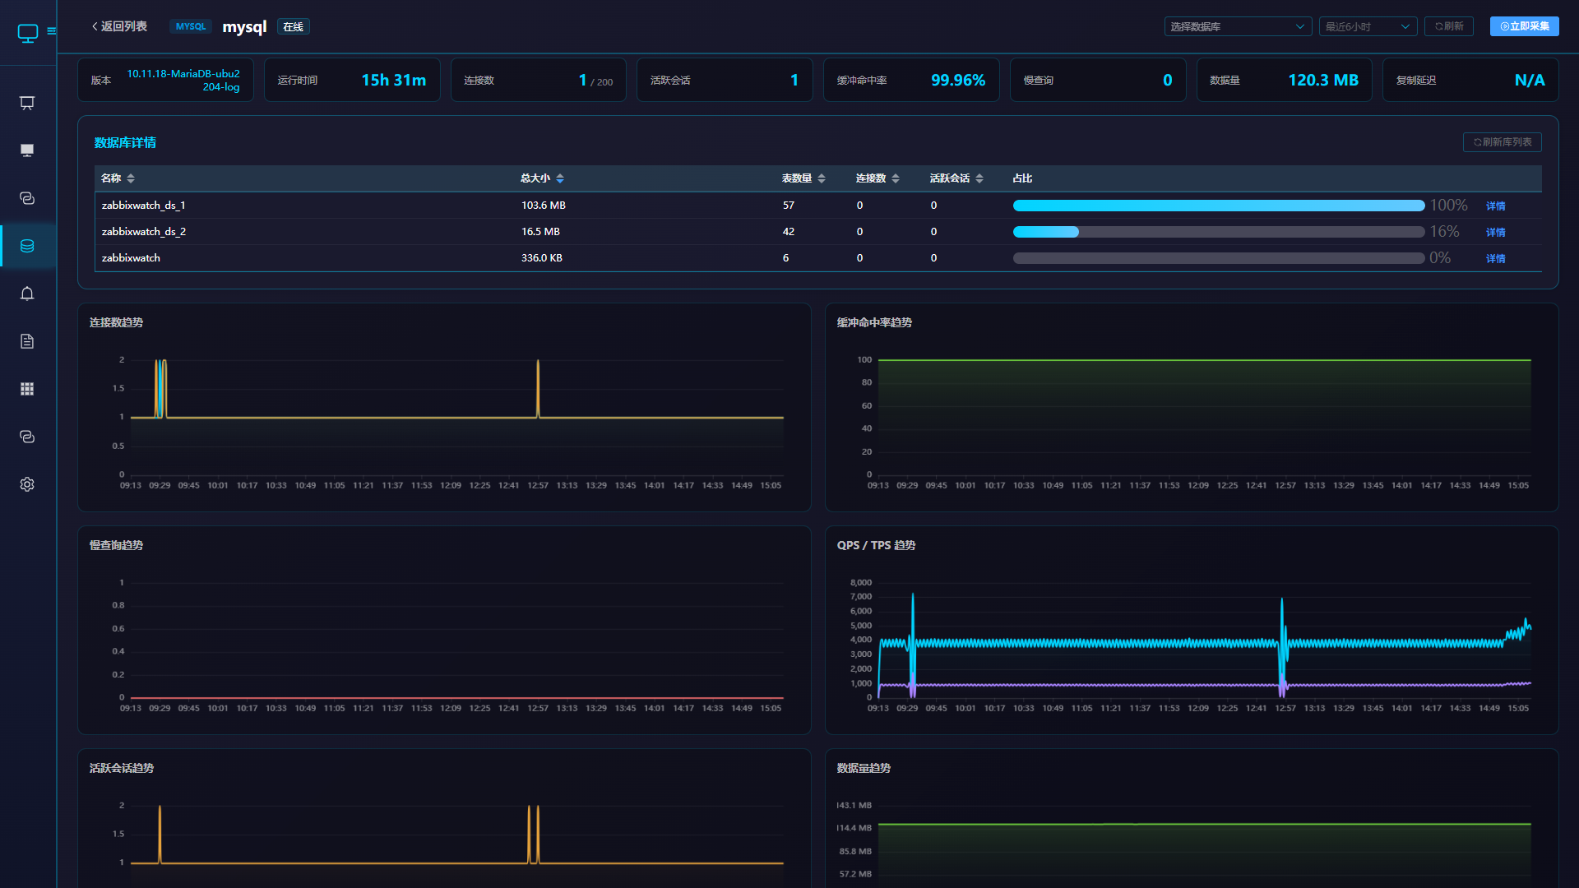This screenshot has width=1579, height=888.
Task: Click the 刷新 button in the header
Action: point(1449,26)
